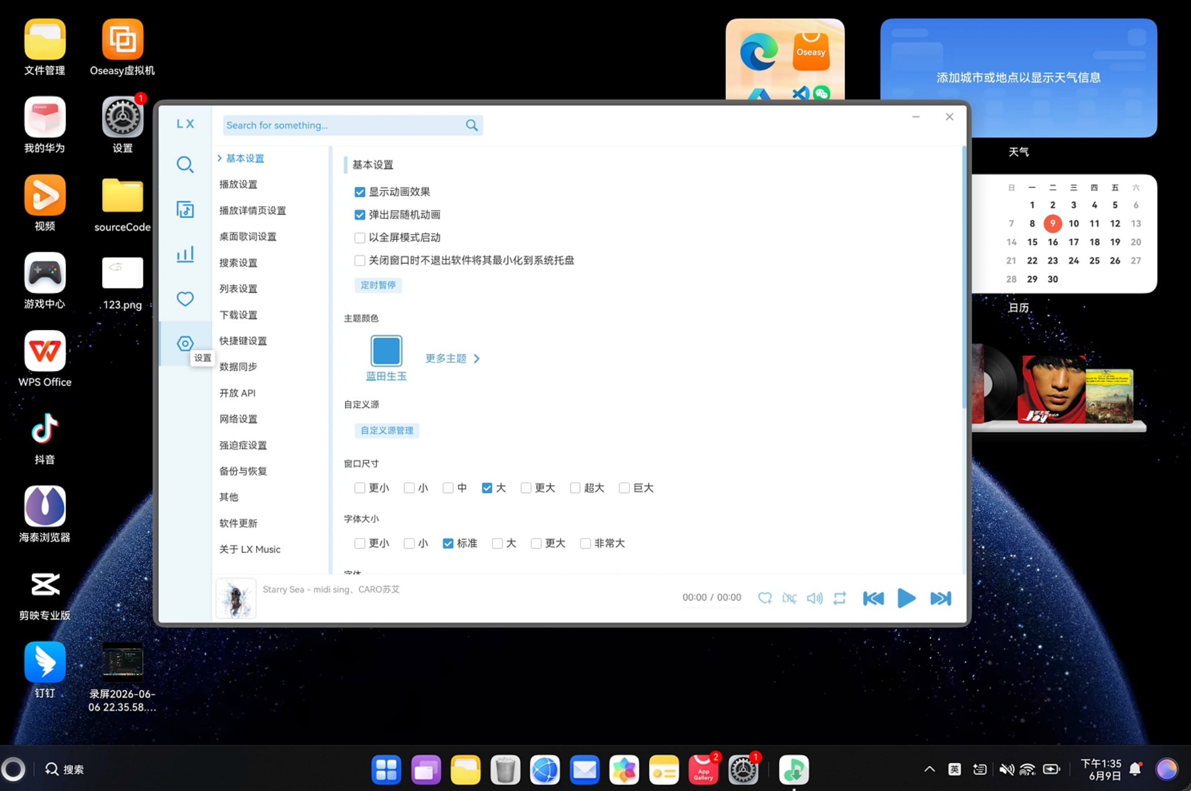
Task: Open volume control in player bar
Action: (814, 598)
